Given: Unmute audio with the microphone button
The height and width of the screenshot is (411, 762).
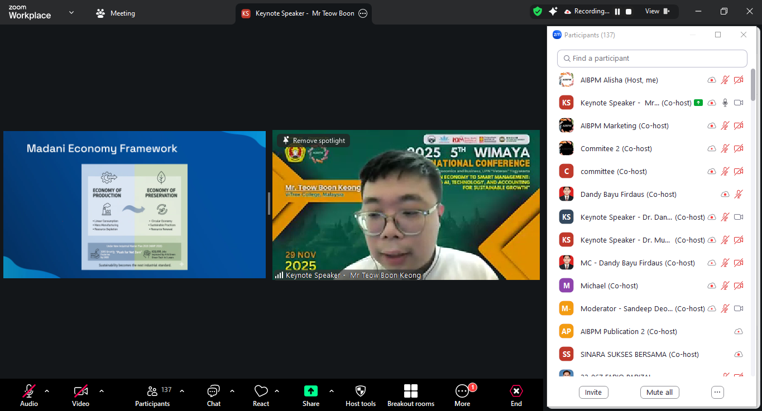Looking at the screenshot, I should coord(29,391).
